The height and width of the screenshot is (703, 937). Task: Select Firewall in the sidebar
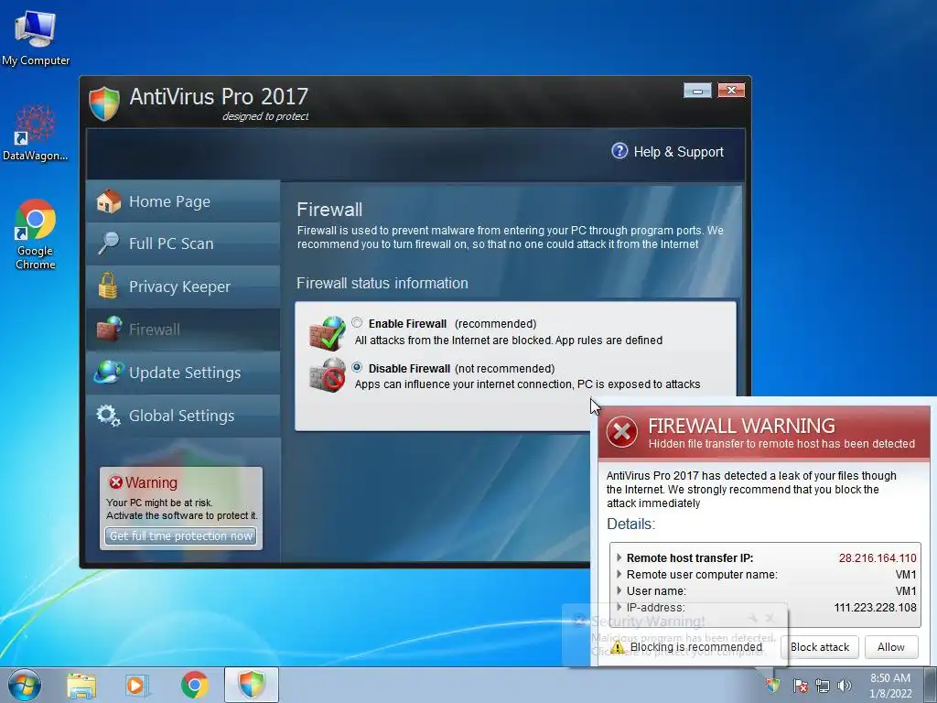[183, 330]
